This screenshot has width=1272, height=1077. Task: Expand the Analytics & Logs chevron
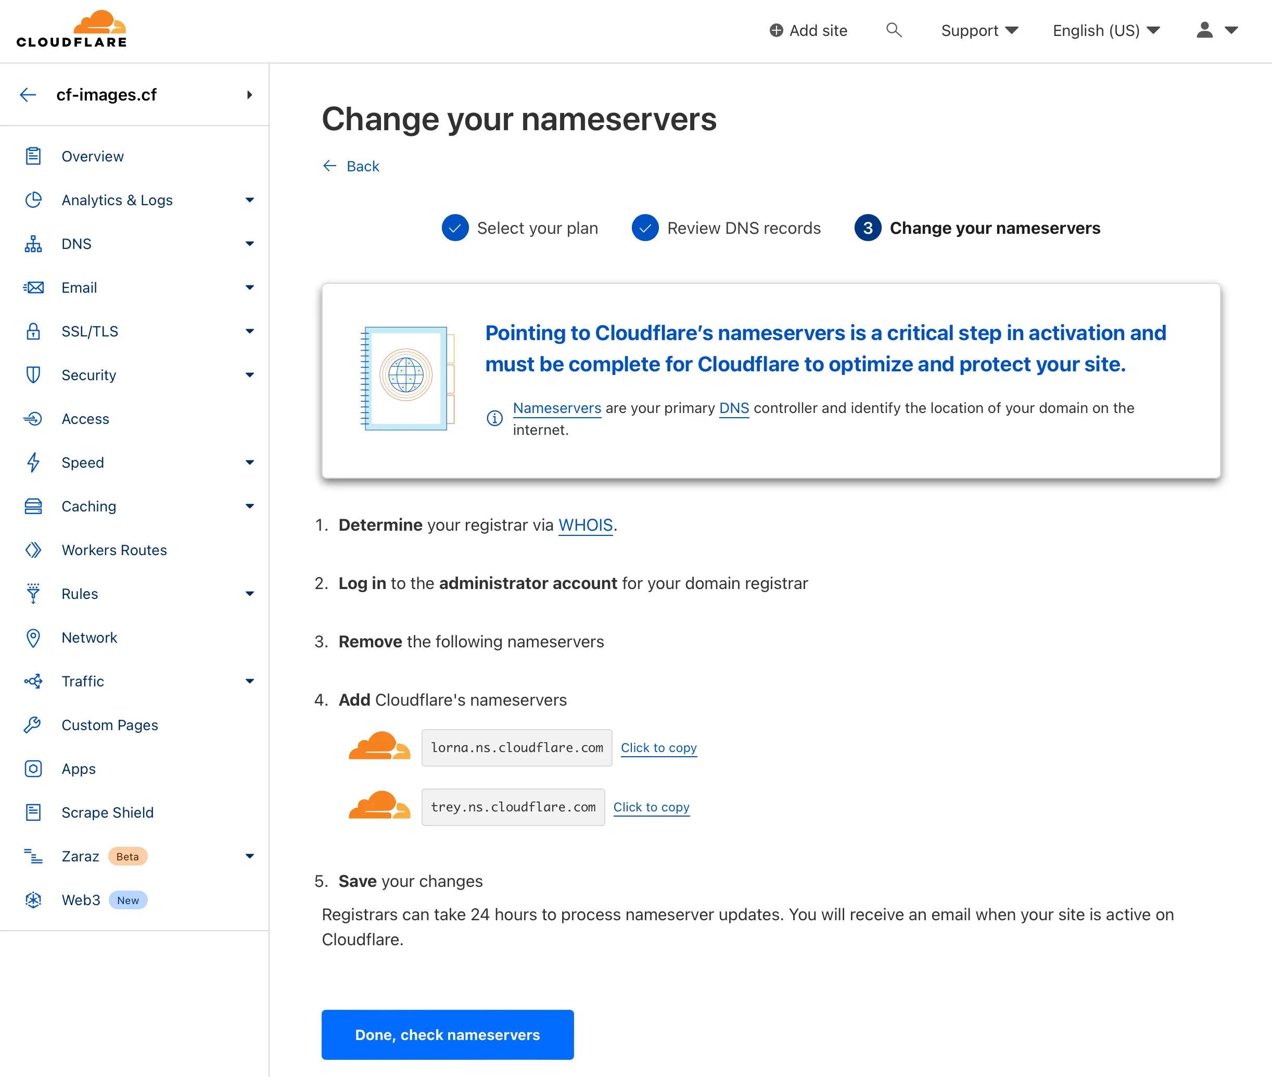(249, 199)
